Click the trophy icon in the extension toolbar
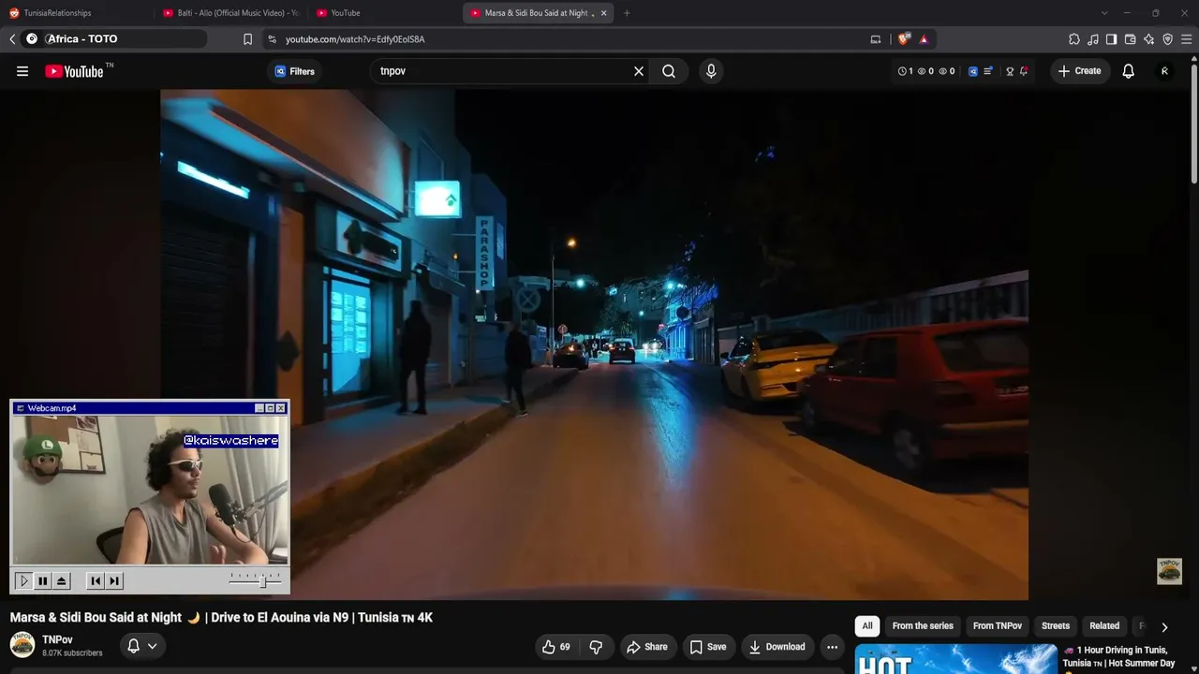The height and width of the screenshot is (674, 1199). (x=1010, y=71)
